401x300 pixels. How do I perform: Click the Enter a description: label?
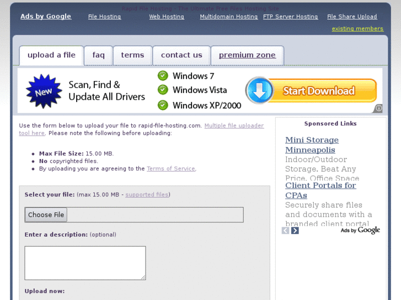click(56, 234)
